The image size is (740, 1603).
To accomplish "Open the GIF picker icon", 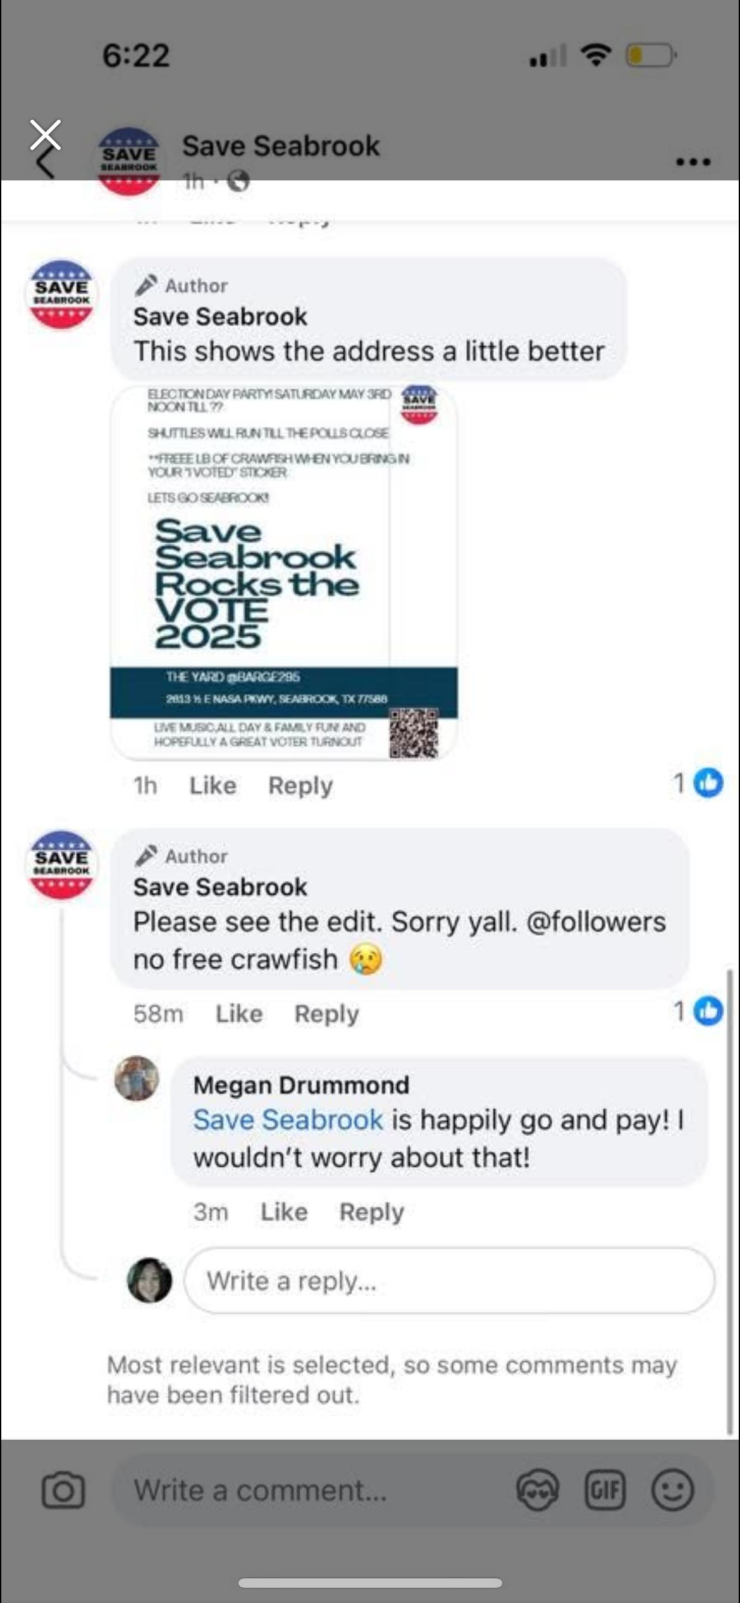I will (605, 1490).
